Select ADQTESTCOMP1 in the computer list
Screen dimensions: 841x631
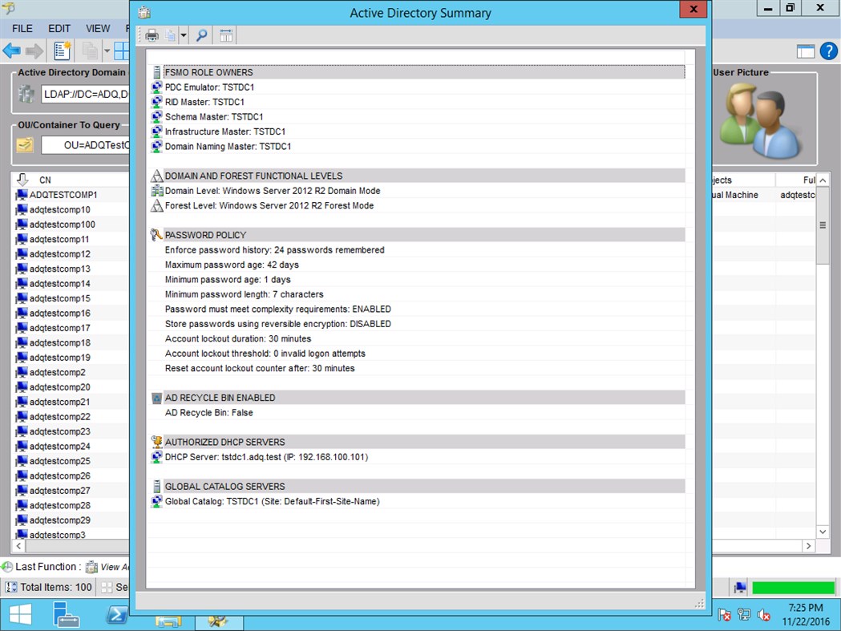click(x=63, y=195)
